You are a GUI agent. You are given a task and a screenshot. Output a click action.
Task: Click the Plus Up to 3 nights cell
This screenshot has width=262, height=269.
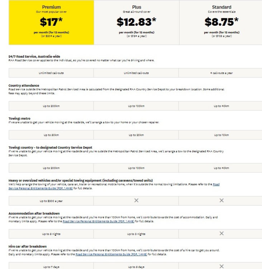pos(136,234)
